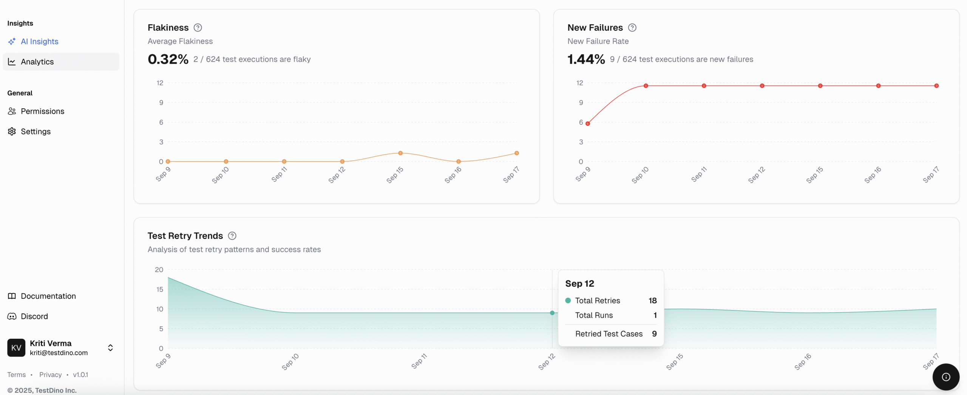The height and width of the screenshot is (395, 967).
Task: Open Discord using its icon
Action: [12, 316]
